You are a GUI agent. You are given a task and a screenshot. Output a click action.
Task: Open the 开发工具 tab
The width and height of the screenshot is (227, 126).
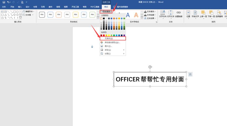(75, 7)
